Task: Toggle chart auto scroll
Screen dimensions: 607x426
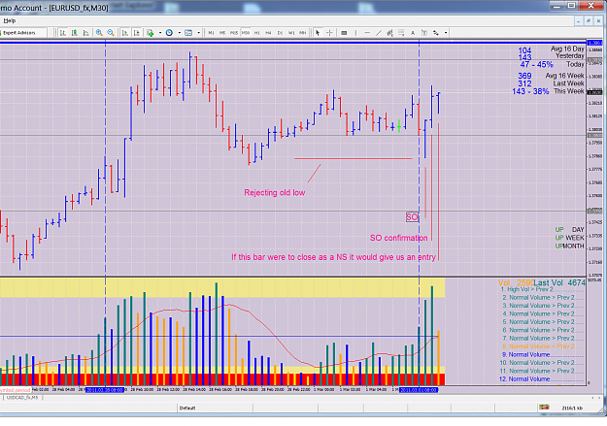Action: click(x=125, y=33)
